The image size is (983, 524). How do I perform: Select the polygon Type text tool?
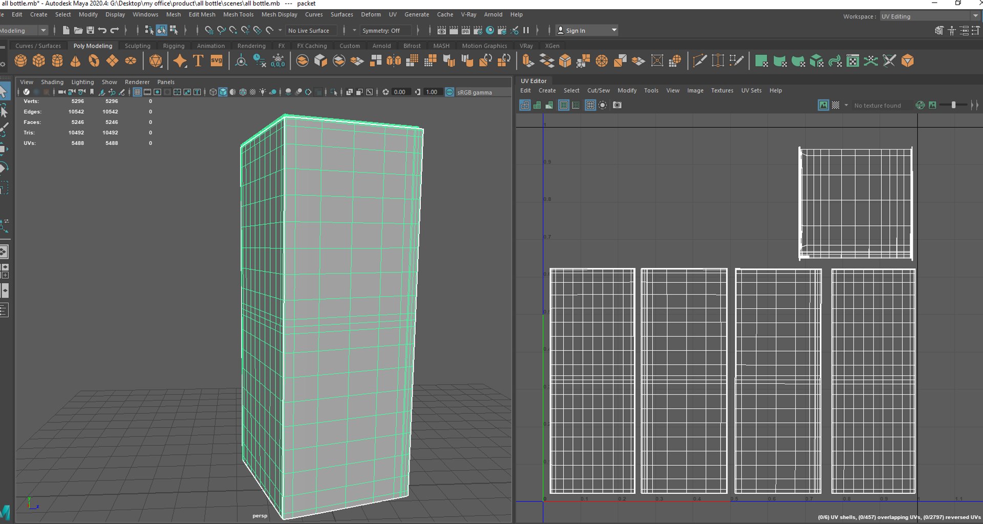point(198,61)
